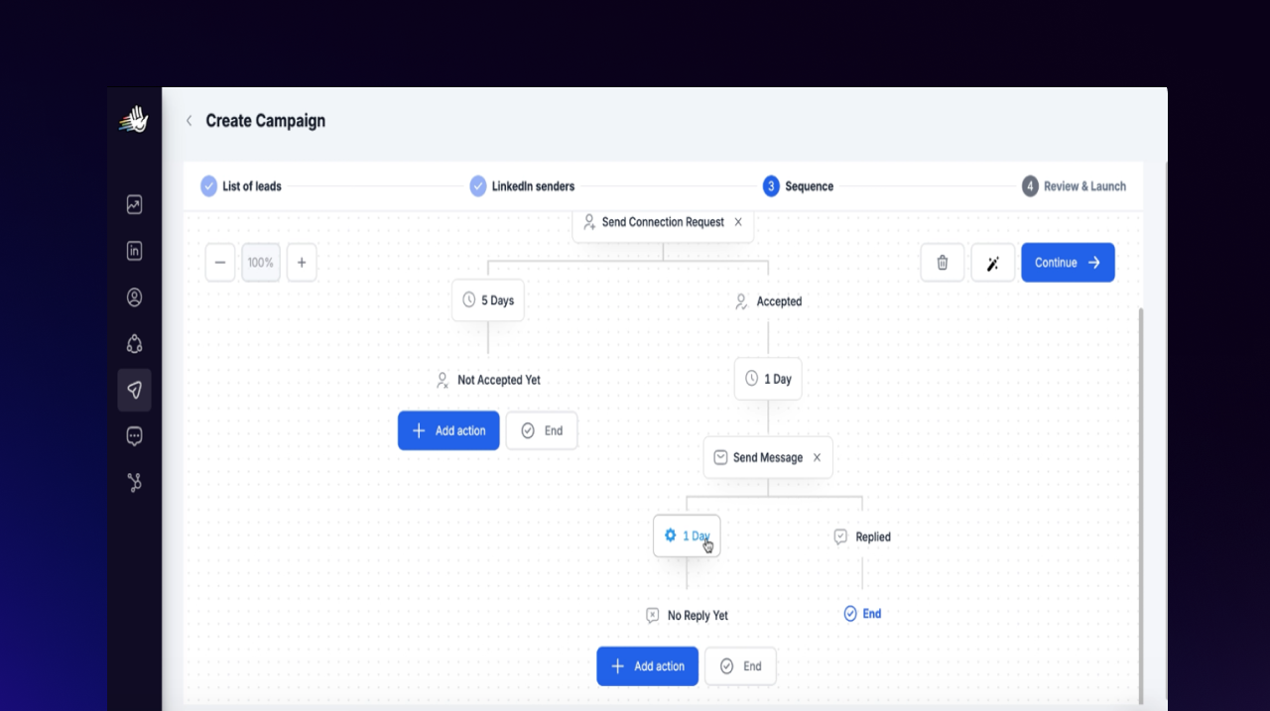
Task: Open the 1 Day delay with gear icon
Action: click(x=687, y=535)
